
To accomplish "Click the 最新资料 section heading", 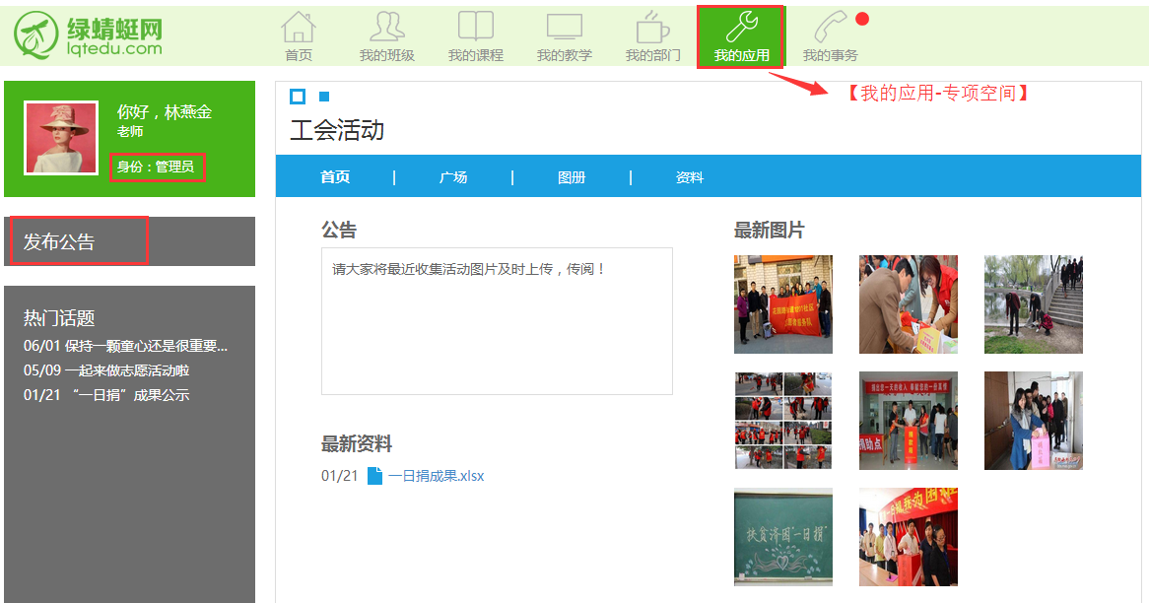I will [356, 444].
